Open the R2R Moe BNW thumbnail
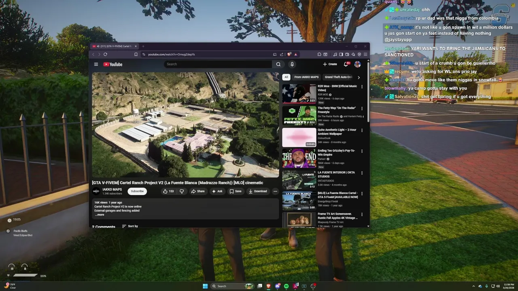This screenshot has height=291, width=518. point(299,93)
